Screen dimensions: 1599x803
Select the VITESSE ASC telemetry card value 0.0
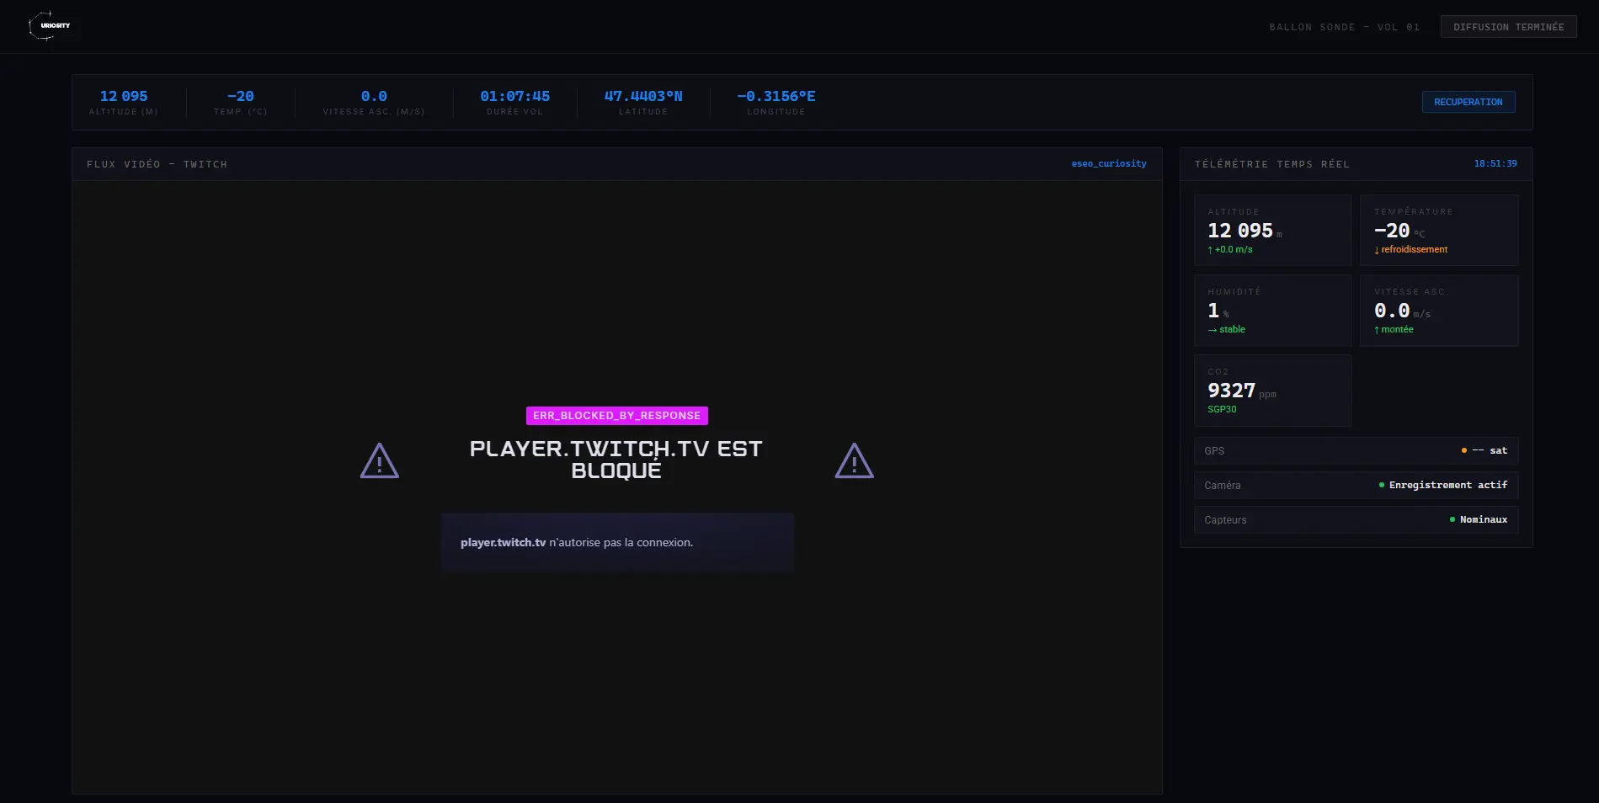tap(1392, 311)
